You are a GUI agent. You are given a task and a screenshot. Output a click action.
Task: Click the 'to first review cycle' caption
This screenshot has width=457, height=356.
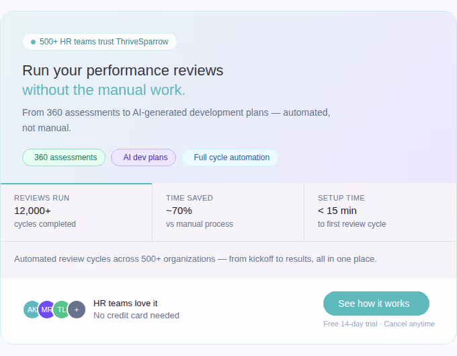351,224
